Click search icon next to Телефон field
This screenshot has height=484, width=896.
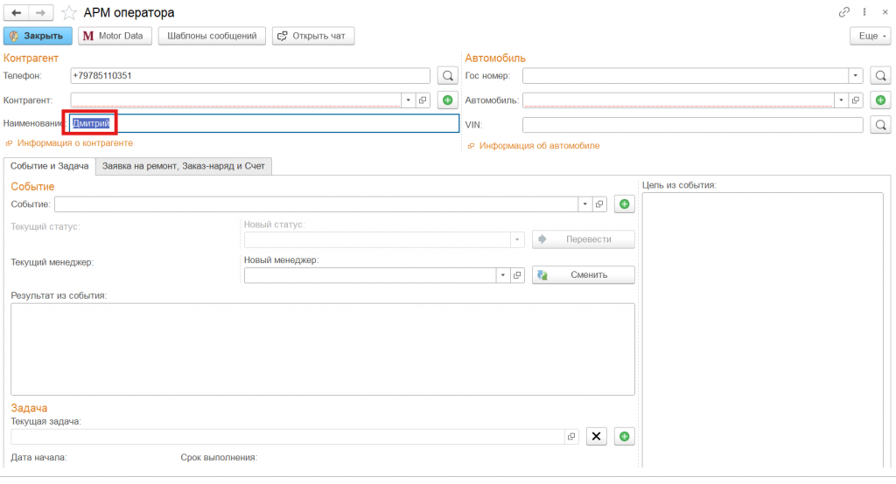click(447, 76)
